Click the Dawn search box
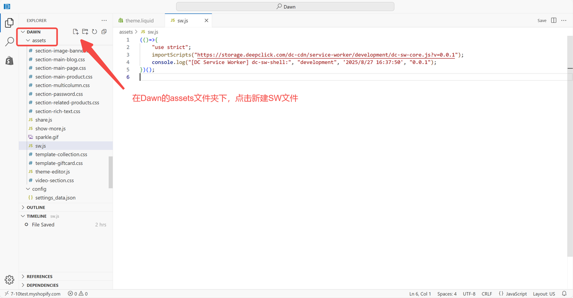Image resolution: width=573 pixels, height=298 pixels. 285,7
